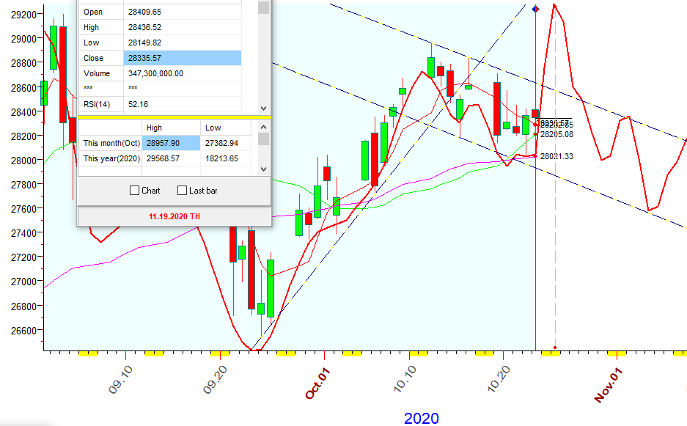This screenshot has width=687, height=426.
Task: Click the red dot marker below the dashed line
Action: (x=555, y=348)
